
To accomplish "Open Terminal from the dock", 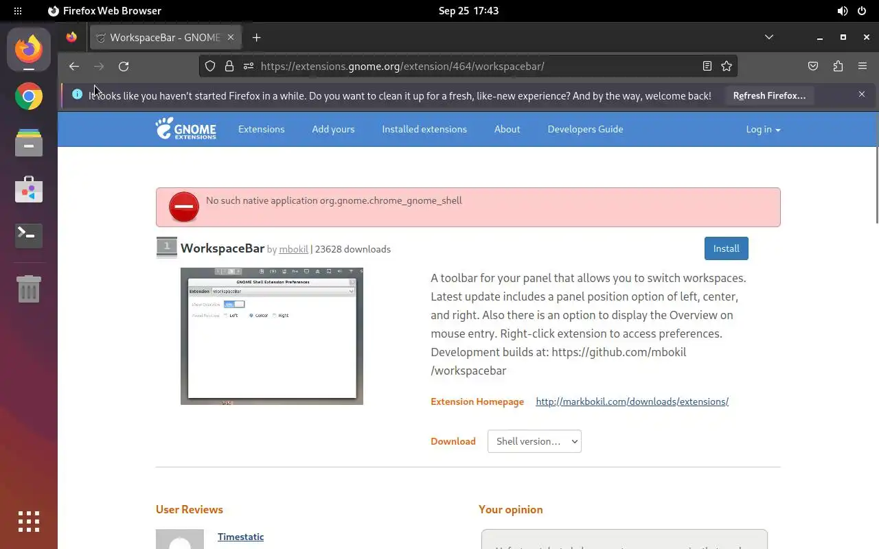I will coord(29,235).
